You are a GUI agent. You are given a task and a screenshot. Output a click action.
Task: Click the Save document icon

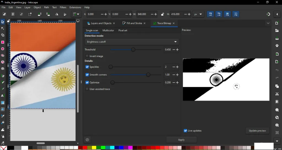(x=277, y=38)
